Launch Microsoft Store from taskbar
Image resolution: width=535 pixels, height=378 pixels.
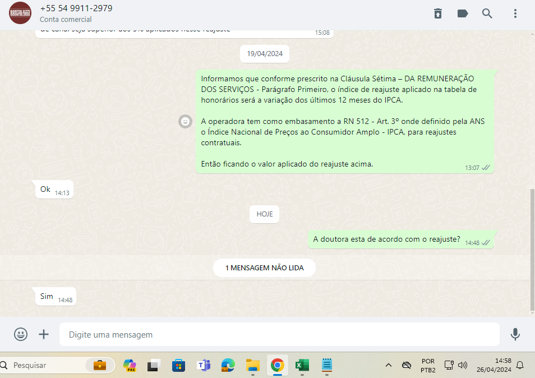178,365
